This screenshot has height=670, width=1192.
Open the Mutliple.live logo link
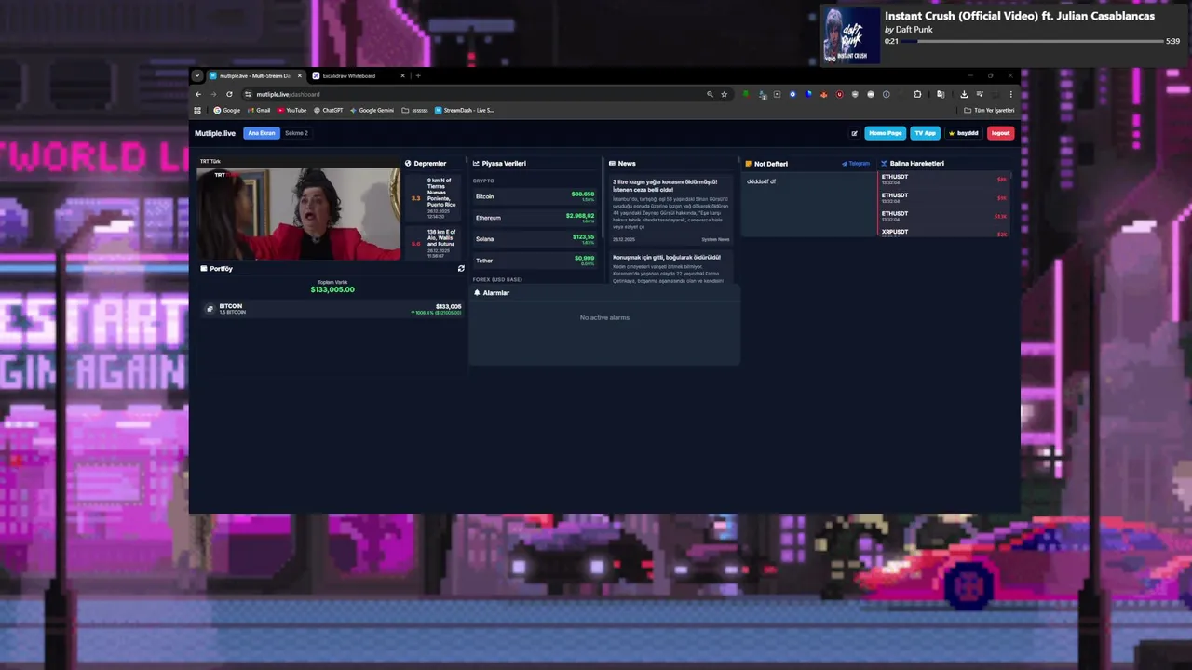[x=215, y=133]
